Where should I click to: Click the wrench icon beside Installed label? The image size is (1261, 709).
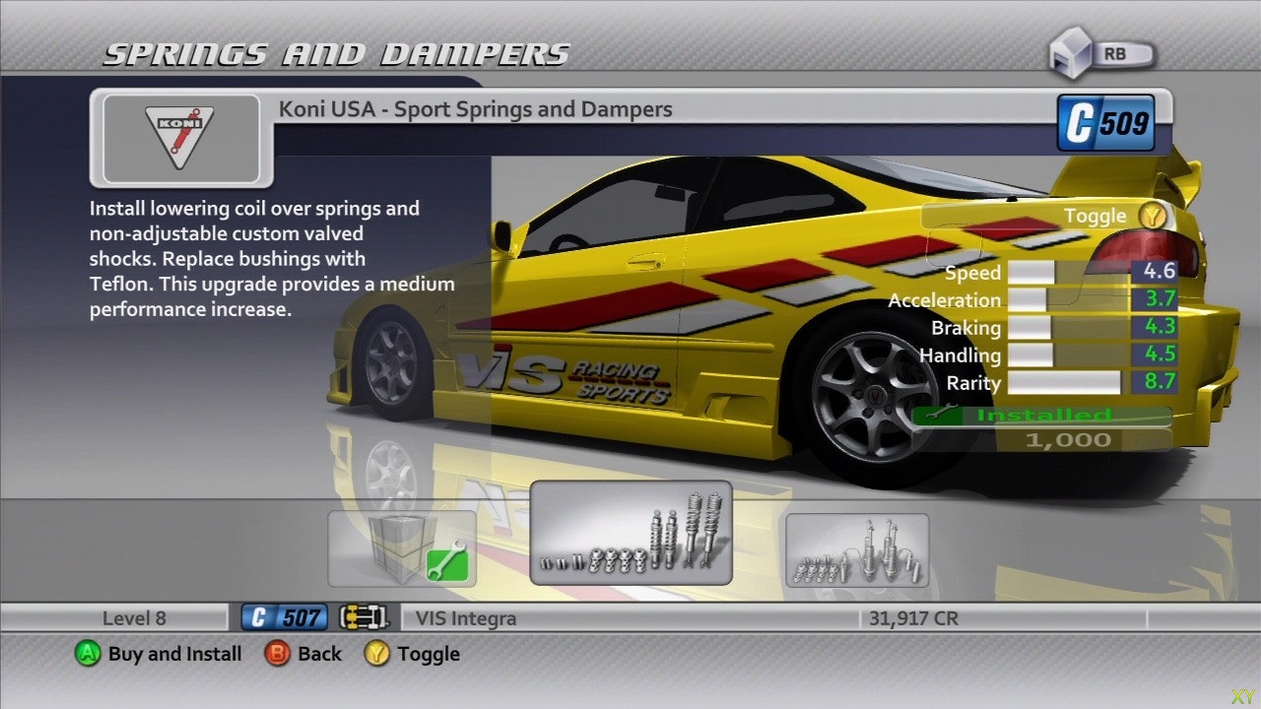pyautogui.click(x=941, y=416)
